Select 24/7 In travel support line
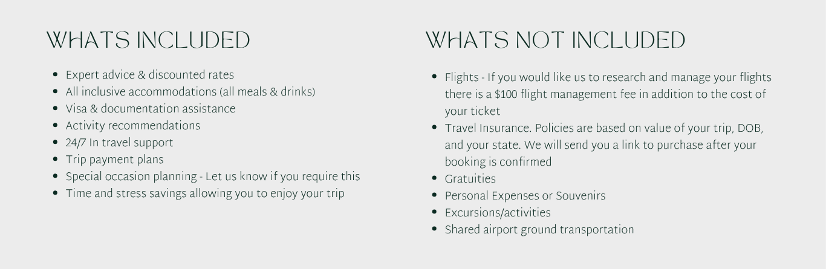This screenshot has width=826, height=269. tap(119, 143)
